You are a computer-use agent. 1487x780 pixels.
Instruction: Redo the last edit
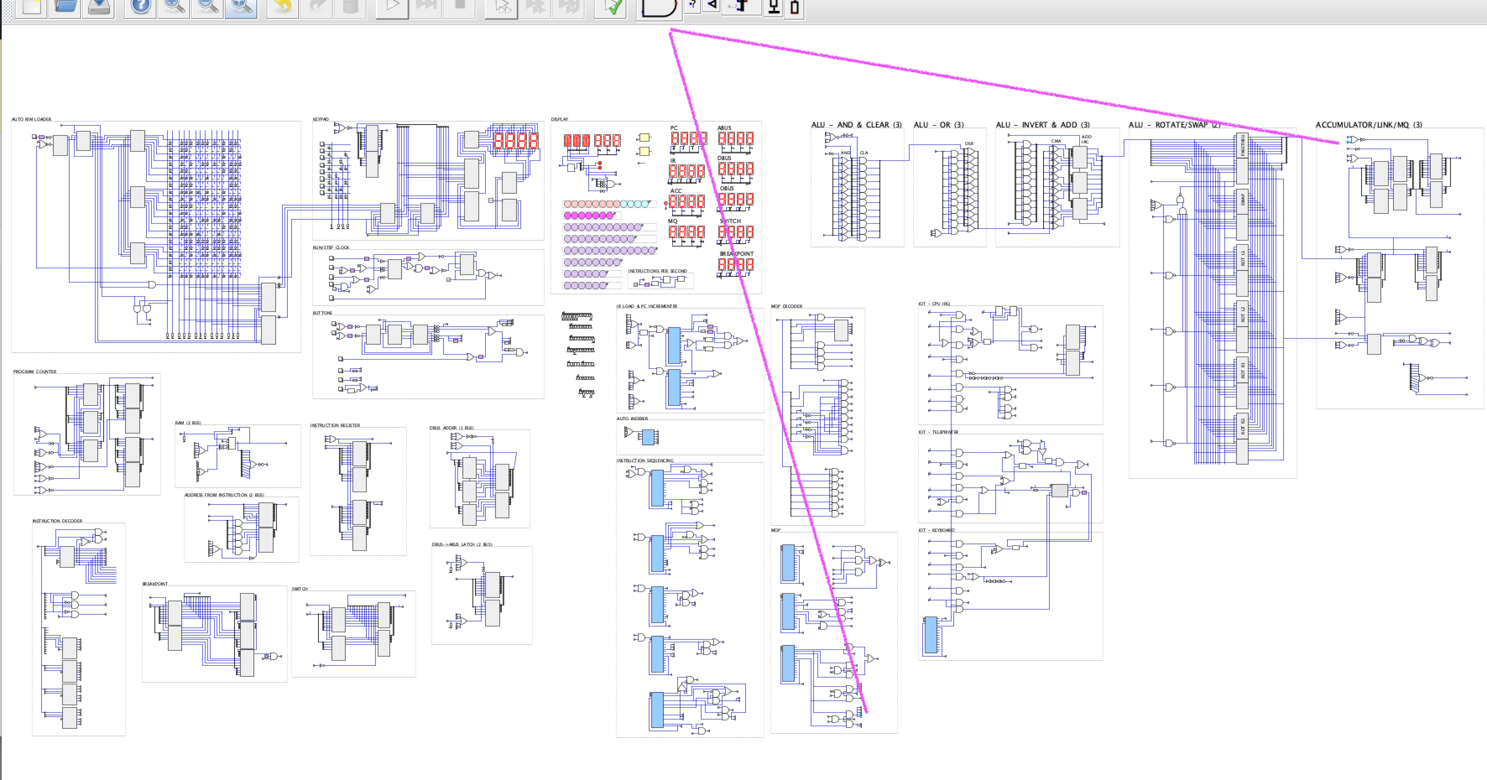[x=316, y=7]
